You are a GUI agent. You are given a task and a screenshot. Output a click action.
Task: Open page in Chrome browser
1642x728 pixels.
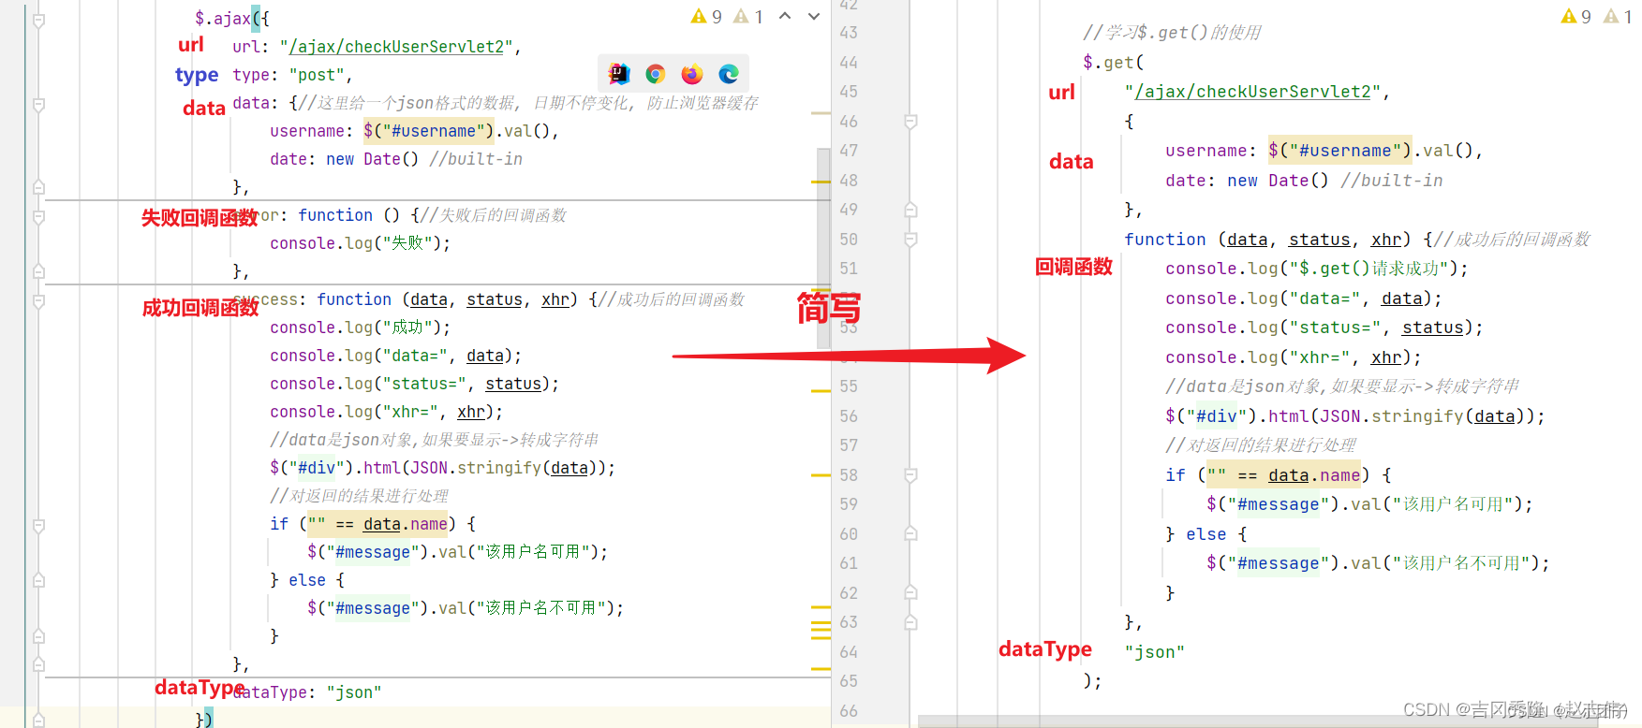(x=656, y=74)
